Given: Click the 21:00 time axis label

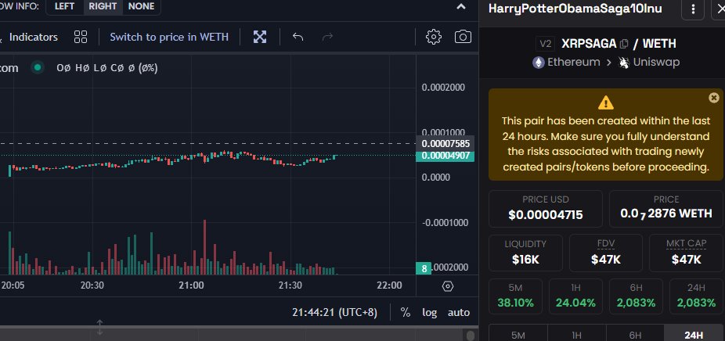Looking at the screenshot, I should pos(191,285).
